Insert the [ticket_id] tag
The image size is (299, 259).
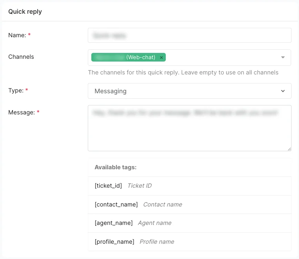pos(109,186)
